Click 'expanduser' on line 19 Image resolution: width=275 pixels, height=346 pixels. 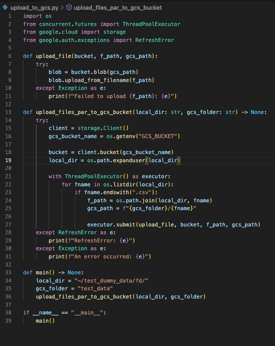(129, 160)
